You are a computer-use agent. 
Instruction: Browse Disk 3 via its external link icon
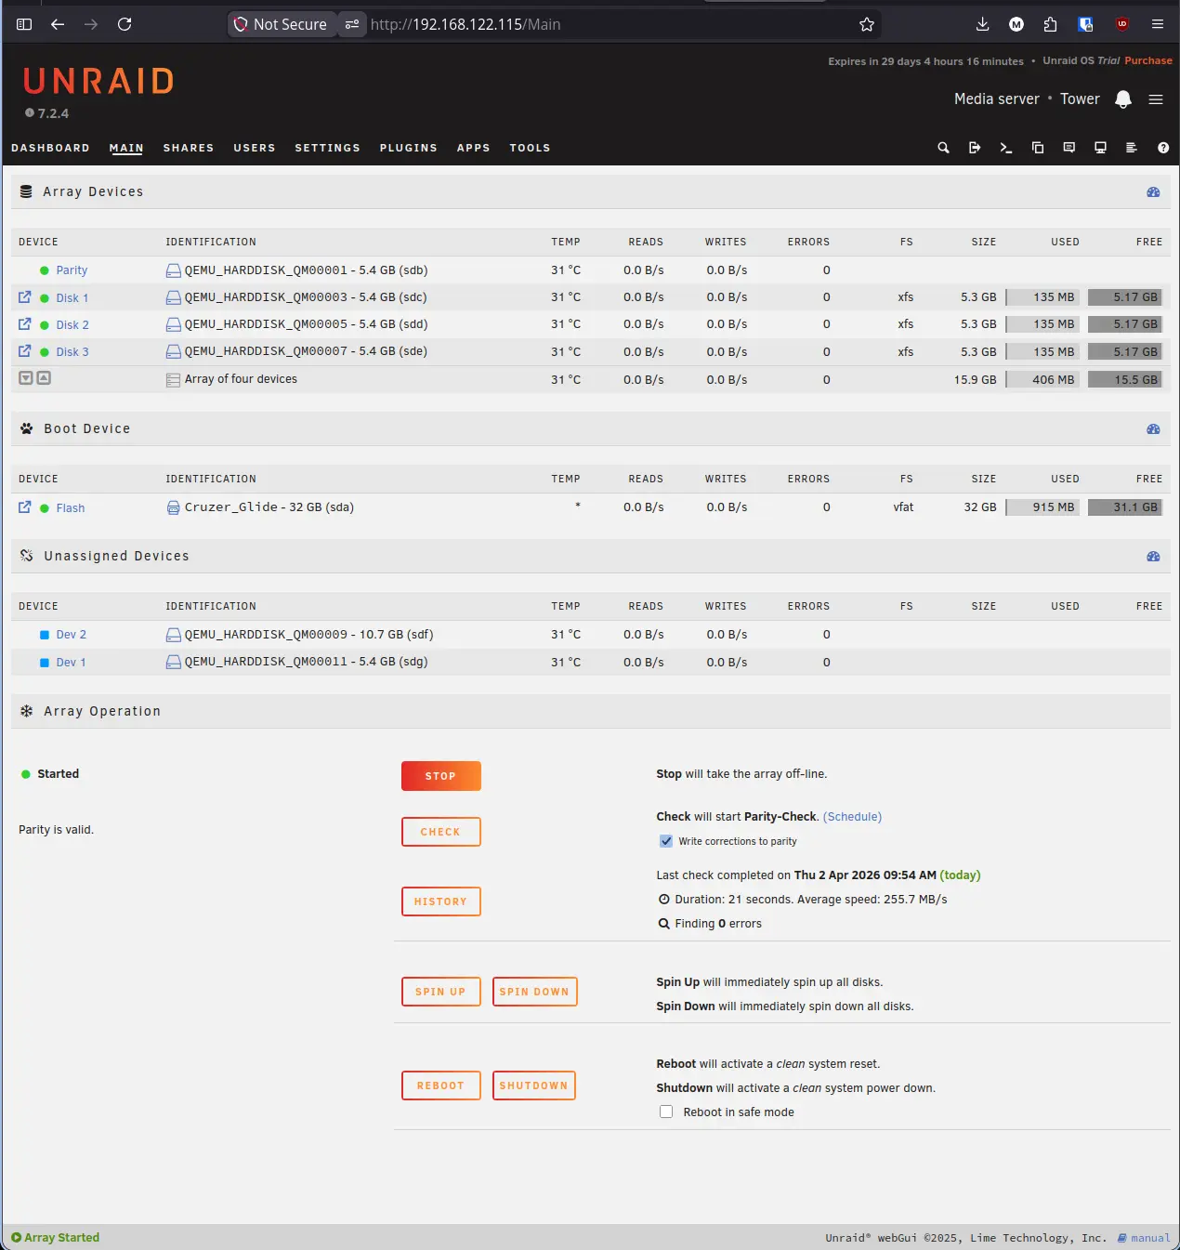click(25, 351)
